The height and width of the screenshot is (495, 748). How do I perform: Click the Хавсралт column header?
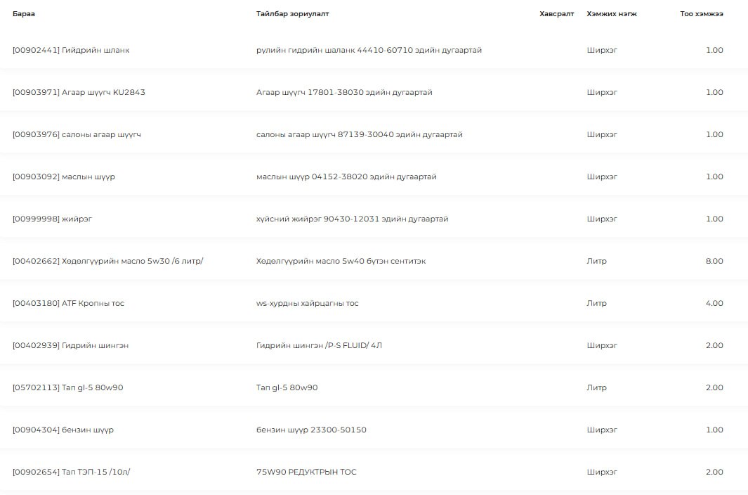556,14
